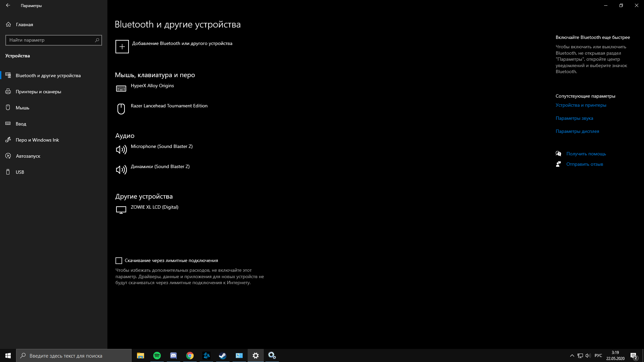
Task: Click the feedback person icon beside Отправить отзыв
Action: (558, 164)
